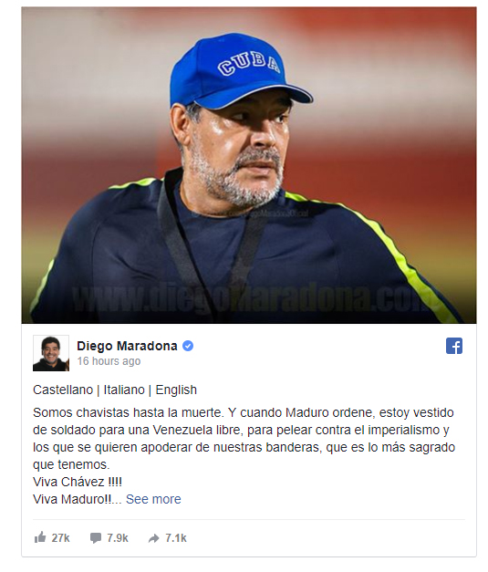The width and height of the screenshot is (488, 572).
Task: Click the Viva Chávez line of text
Action: click(78, 482)
